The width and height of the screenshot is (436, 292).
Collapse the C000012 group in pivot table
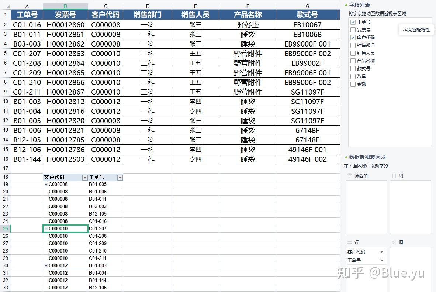coord(46,265)
